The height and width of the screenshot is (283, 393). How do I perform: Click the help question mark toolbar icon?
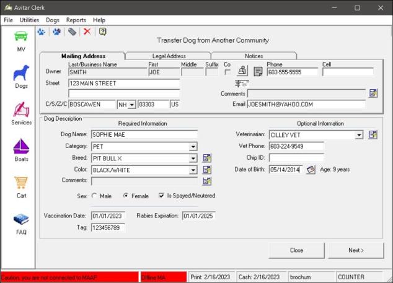[103, 32]
